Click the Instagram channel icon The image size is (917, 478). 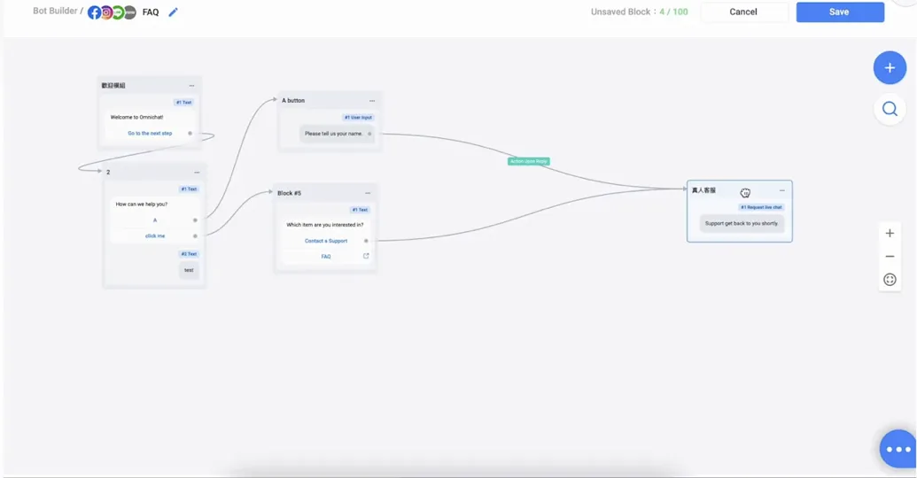click(x=106, y=12)
